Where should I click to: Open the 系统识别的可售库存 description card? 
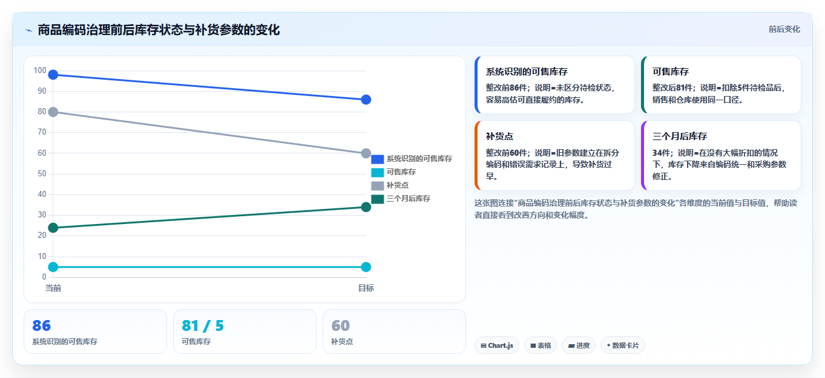(x=554, y=85)
